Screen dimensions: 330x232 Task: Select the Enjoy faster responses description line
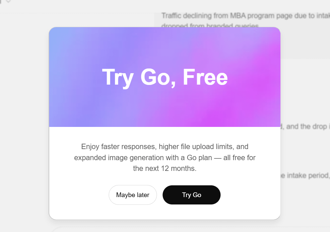tap(165, 147)
